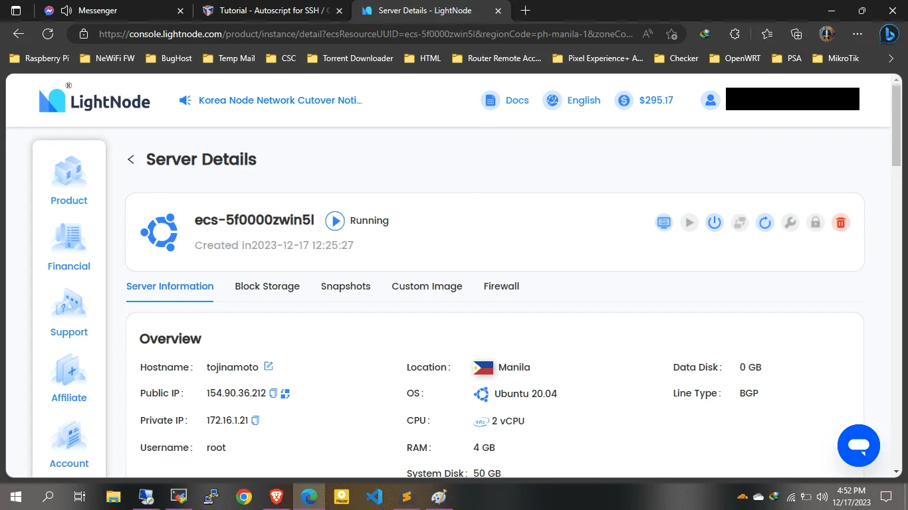The image size is (908, 510).
Task: Switch to the Tutorial - Autoscript for SSH tab
Action: (x=274, y=11)
